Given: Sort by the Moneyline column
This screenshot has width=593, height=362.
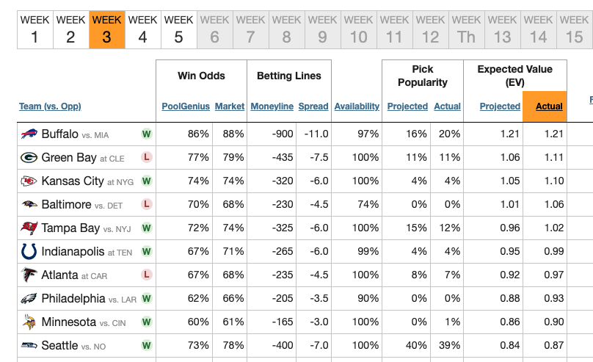Looking at the screenshot, I should click(272, 106).
